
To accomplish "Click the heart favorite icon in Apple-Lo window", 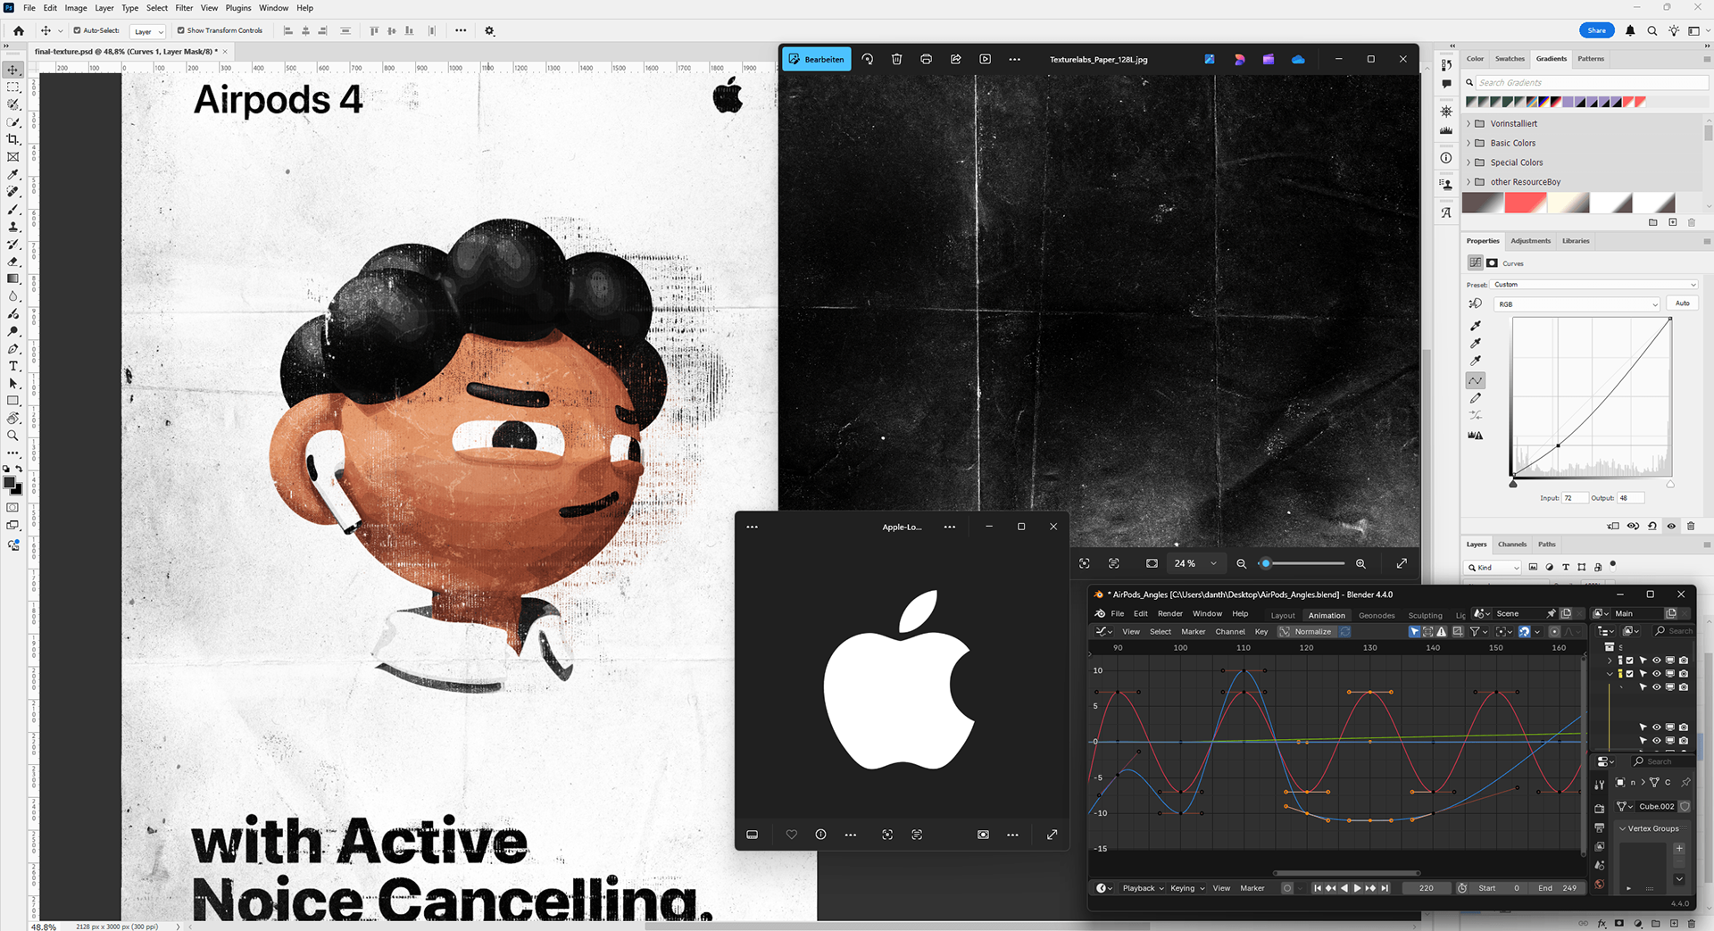I will coord(791,835).
